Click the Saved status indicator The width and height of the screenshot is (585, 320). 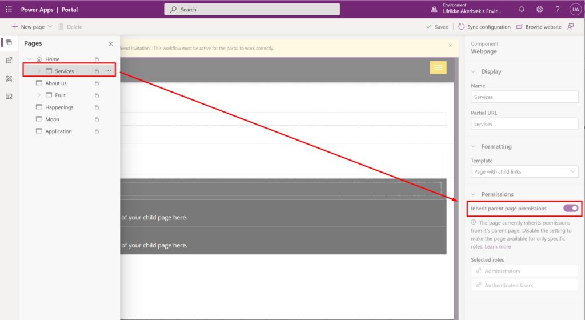click(x=437, y=27)
